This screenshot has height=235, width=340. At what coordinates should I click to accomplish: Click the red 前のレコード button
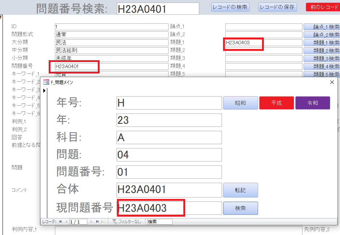pos(323,7)
